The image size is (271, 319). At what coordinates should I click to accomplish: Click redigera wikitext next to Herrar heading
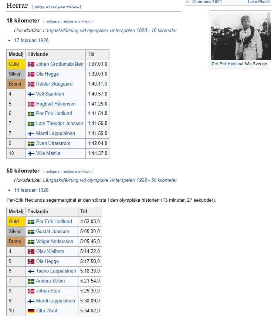point(65,7)
